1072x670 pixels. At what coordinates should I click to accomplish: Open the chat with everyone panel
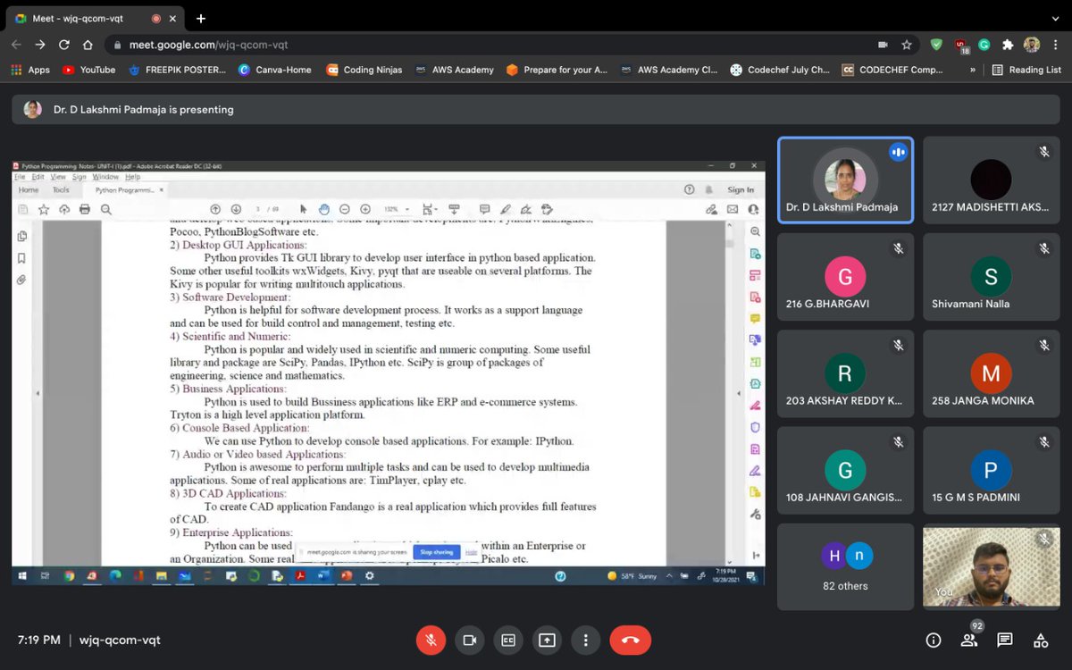point(1004,640)
